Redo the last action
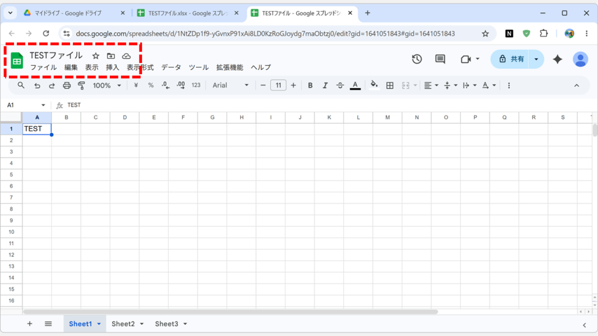 coord(52,85)
